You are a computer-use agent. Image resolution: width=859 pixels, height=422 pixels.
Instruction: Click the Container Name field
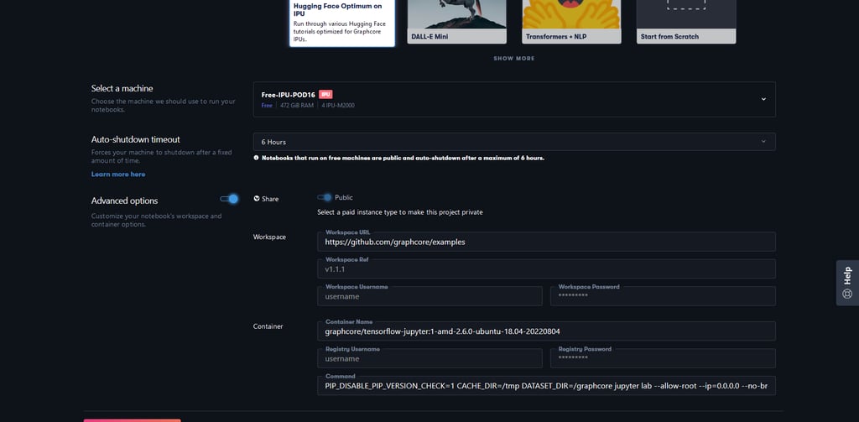pyautogui.click(x=546, y=331)
